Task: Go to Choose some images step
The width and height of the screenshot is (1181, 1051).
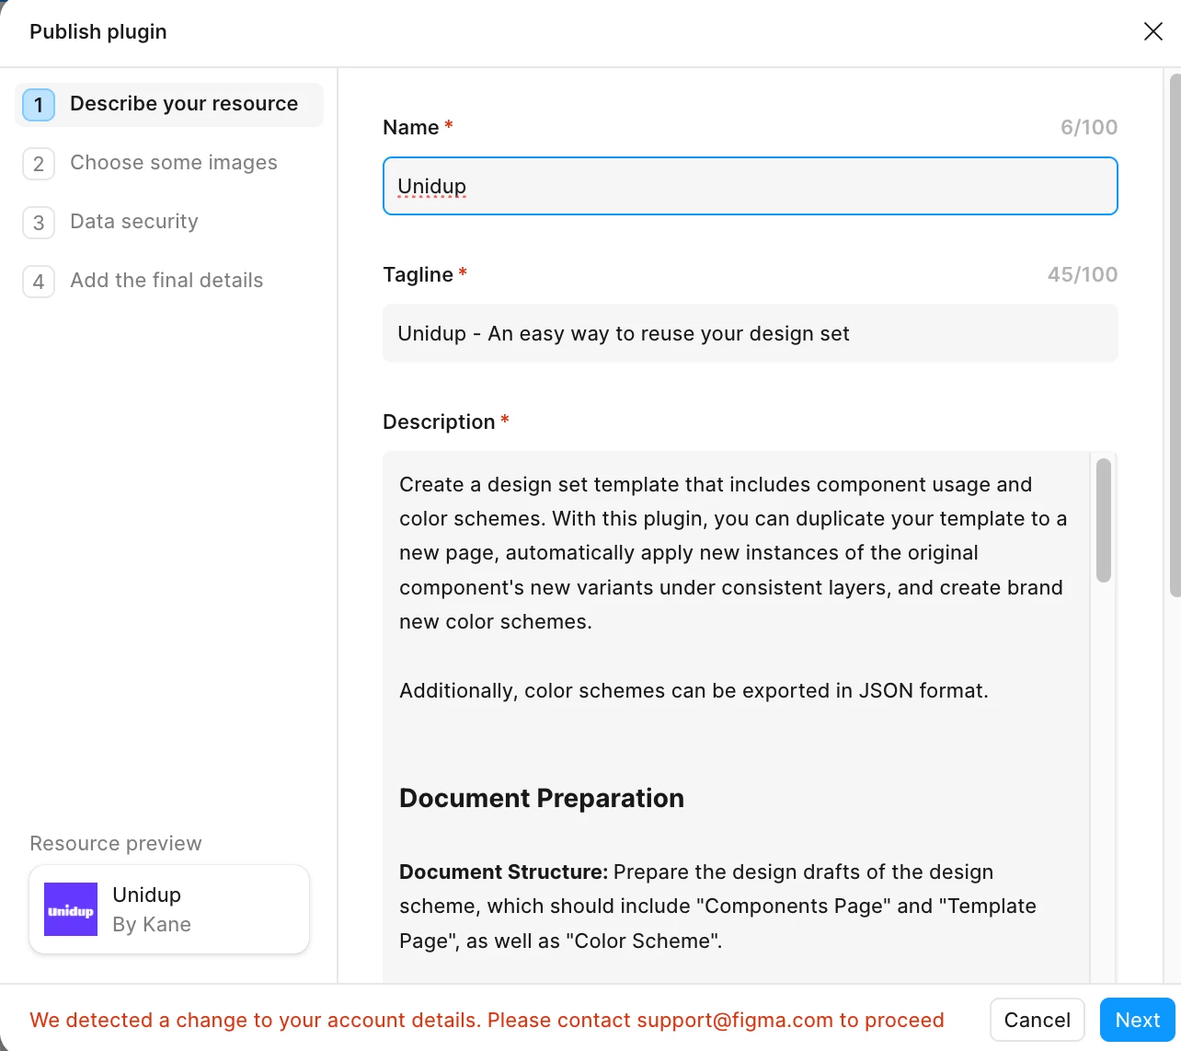Action: [x=174, y=163]
